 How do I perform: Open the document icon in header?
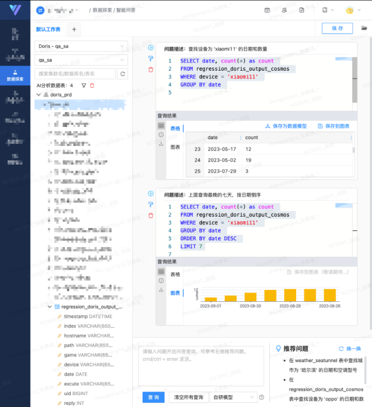[x=302, y=10]
